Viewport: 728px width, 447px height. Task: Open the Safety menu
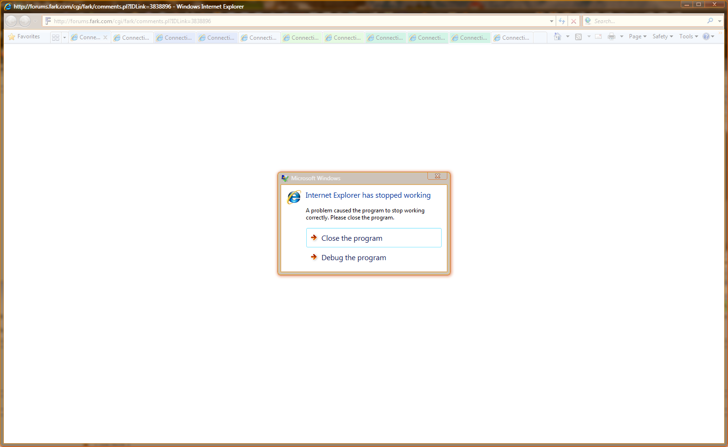[663, 36]
